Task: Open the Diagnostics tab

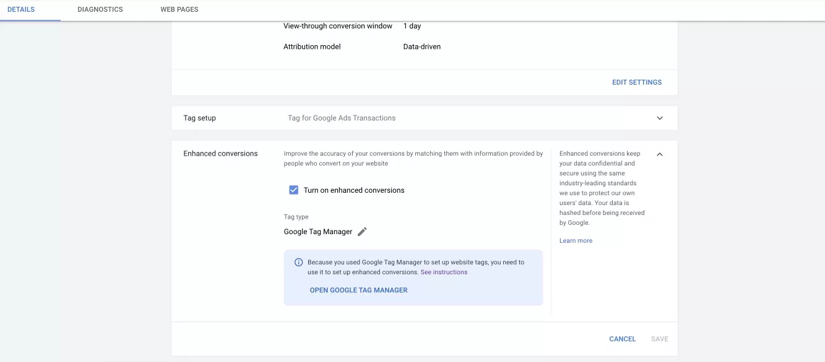Action: tap(100, 10)
